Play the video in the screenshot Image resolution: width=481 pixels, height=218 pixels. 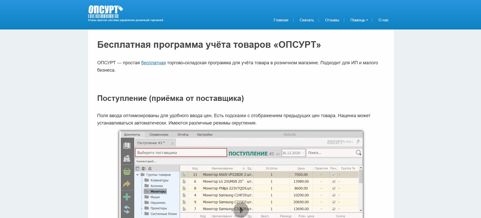[x=241, y=210]
